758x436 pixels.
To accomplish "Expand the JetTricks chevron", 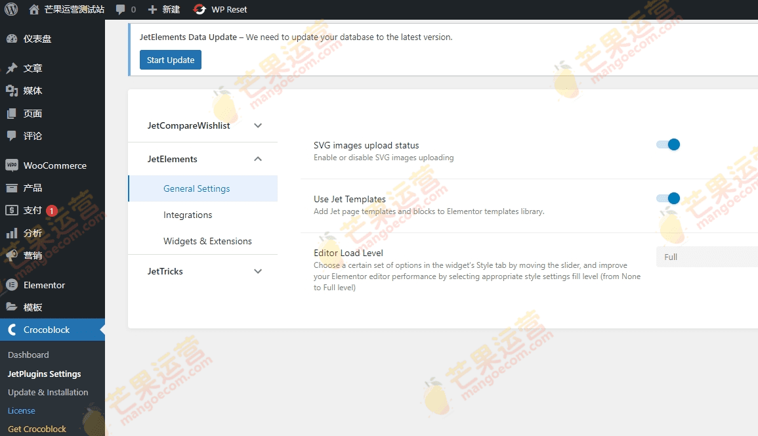I will pos(258,271).
